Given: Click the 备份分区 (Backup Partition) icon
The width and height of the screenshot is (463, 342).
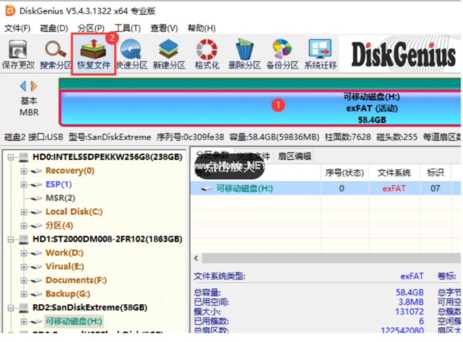Looking at the screenshot, I should pos(282,54).
